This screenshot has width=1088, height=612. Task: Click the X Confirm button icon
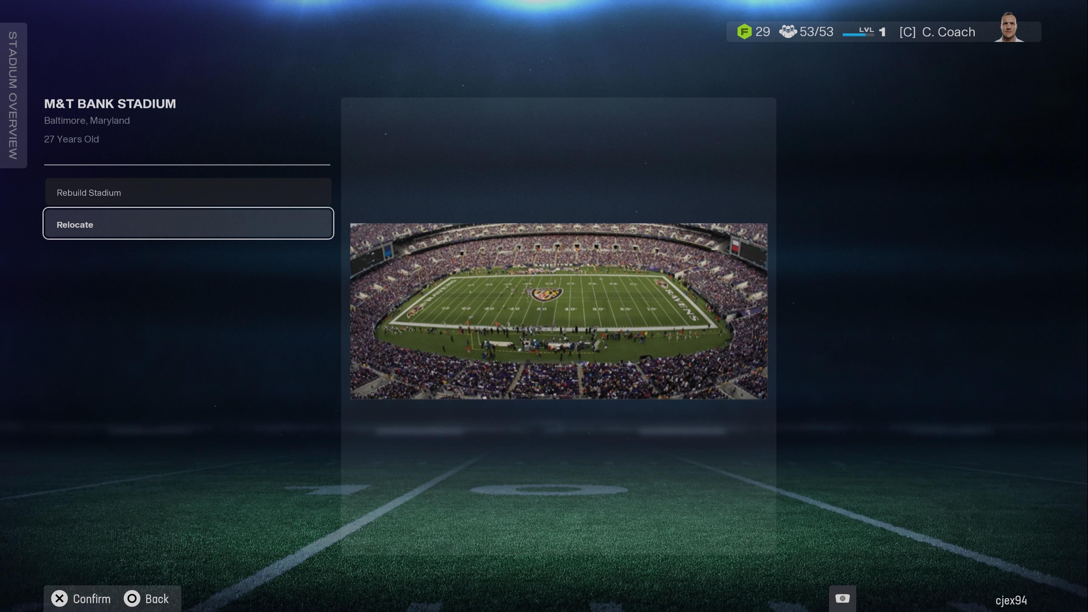click(x=59, y=598)
